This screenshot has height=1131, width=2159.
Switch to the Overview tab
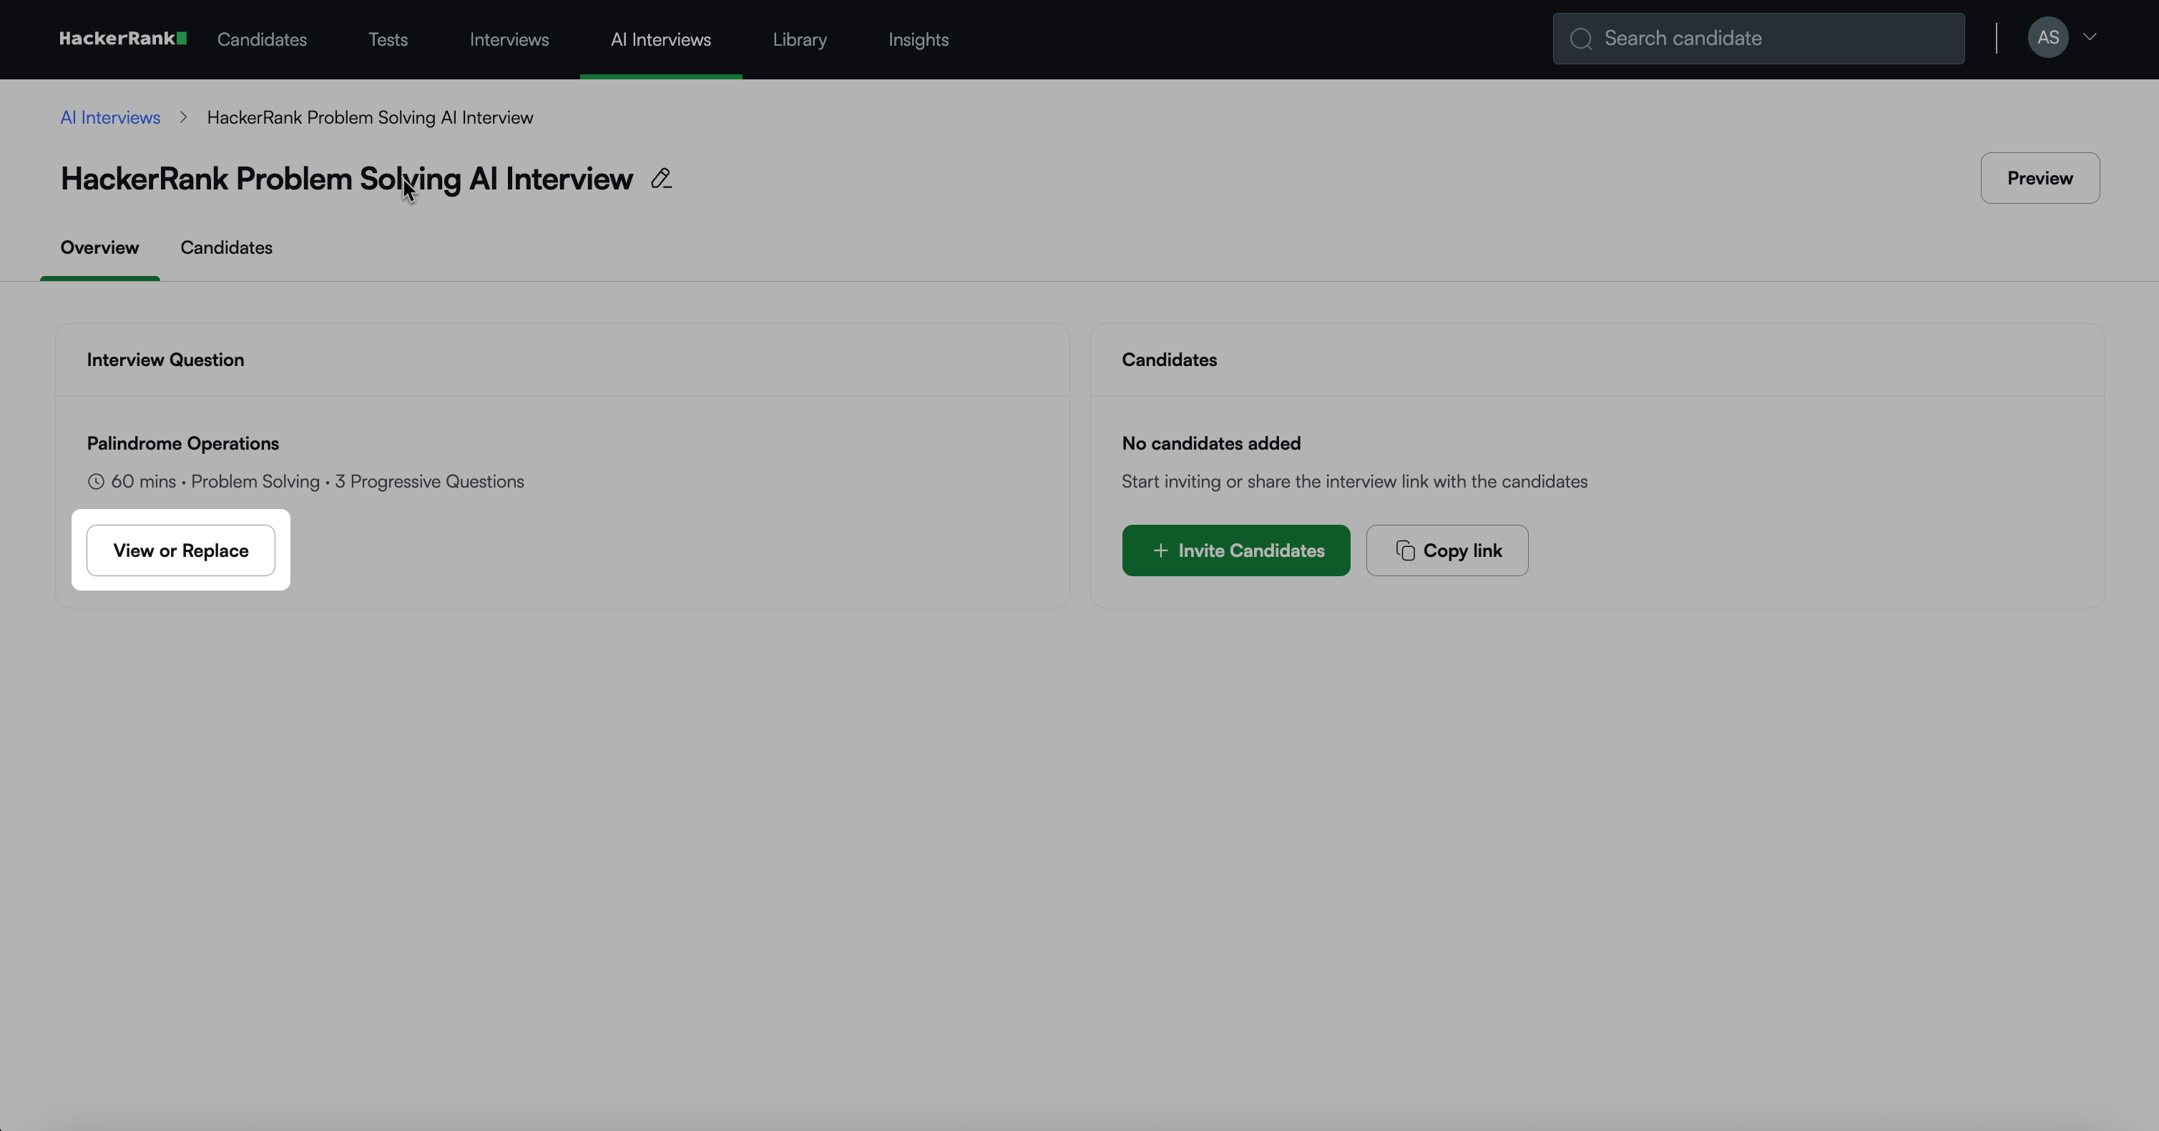[99, 248]
